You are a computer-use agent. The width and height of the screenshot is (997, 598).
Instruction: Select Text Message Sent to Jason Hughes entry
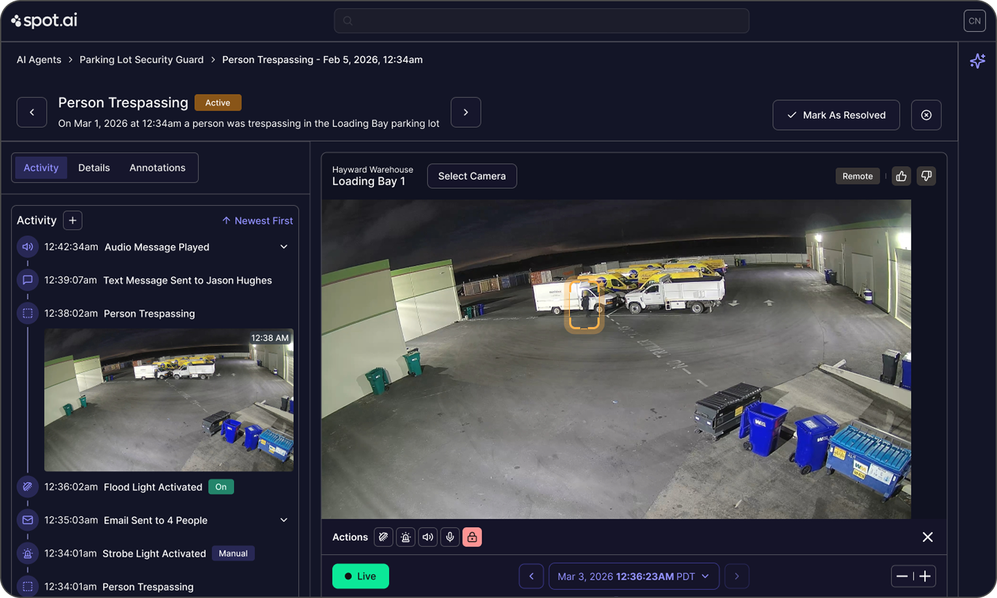(x=158, y=280)
